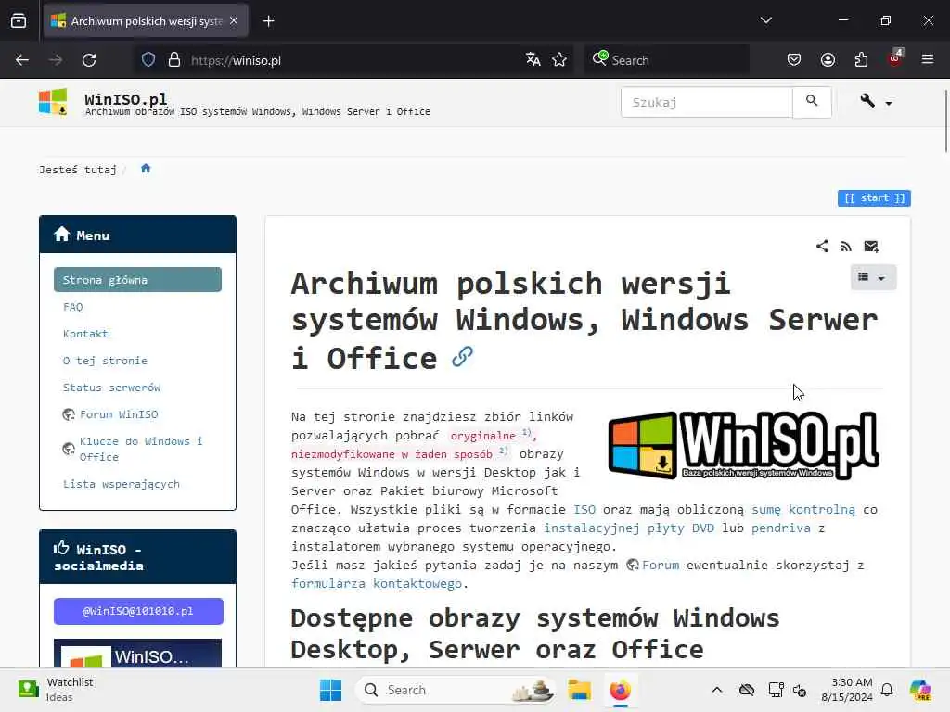The width and height of the screenshot is (950, 712).
Task: Expand the list all tabs chevron
Action: click(765, 20)
